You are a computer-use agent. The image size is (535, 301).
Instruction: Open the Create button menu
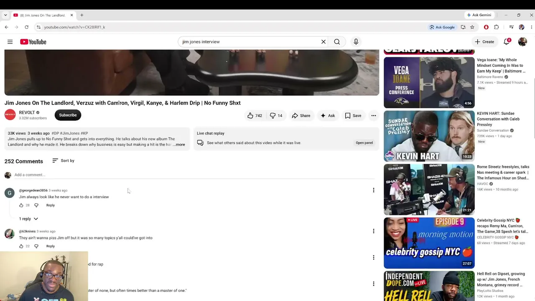coord(484,42)
